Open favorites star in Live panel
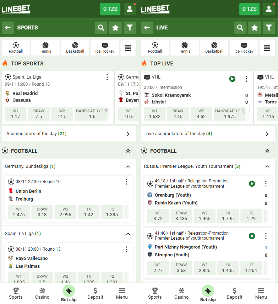Viewport: 278px width, 304px height. [255, 28]
